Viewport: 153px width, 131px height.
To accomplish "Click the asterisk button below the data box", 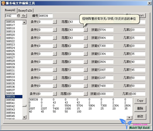I will [129, 117].
